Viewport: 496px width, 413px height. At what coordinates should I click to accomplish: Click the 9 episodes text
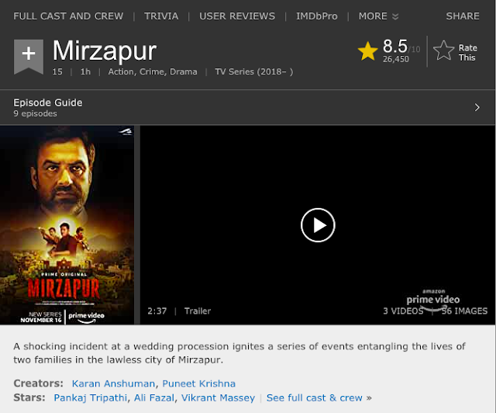coord(35,113)
